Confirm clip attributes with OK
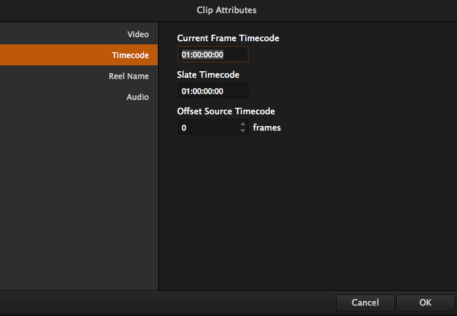This screenshot has width=457, height=316. pyautogui.click(x=426, y=303)
